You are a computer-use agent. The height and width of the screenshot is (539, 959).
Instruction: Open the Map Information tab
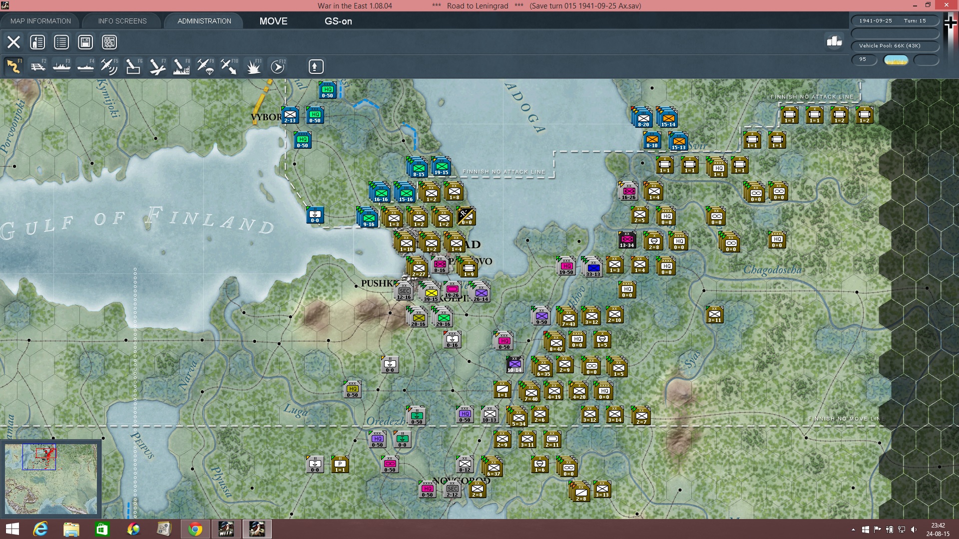[40, 21]
